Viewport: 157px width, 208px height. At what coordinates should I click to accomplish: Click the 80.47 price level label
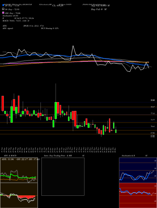point(153,107)
